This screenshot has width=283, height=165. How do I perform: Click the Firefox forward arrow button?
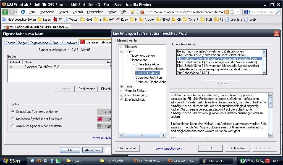(x=11, y=12)
